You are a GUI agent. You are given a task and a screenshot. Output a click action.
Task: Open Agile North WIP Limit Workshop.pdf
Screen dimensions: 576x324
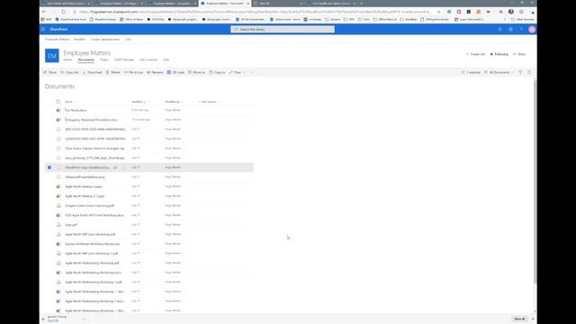[x=90, y=234]
